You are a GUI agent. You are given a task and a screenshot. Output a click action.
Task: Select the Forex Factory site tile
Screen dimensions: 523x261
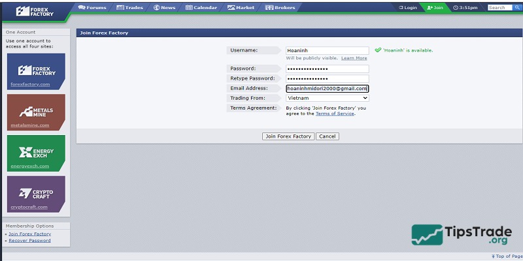pyautogui.click(x=36, y=70)
